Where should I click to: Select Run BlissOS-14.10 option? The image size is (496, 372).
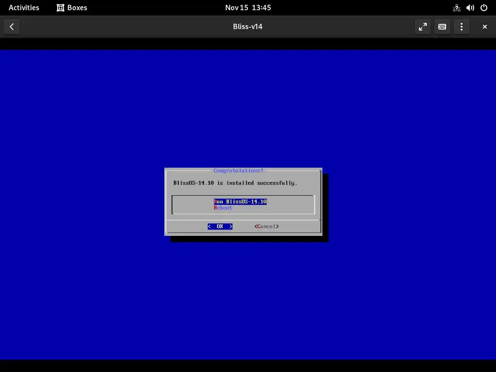click(x=240, y=201)
